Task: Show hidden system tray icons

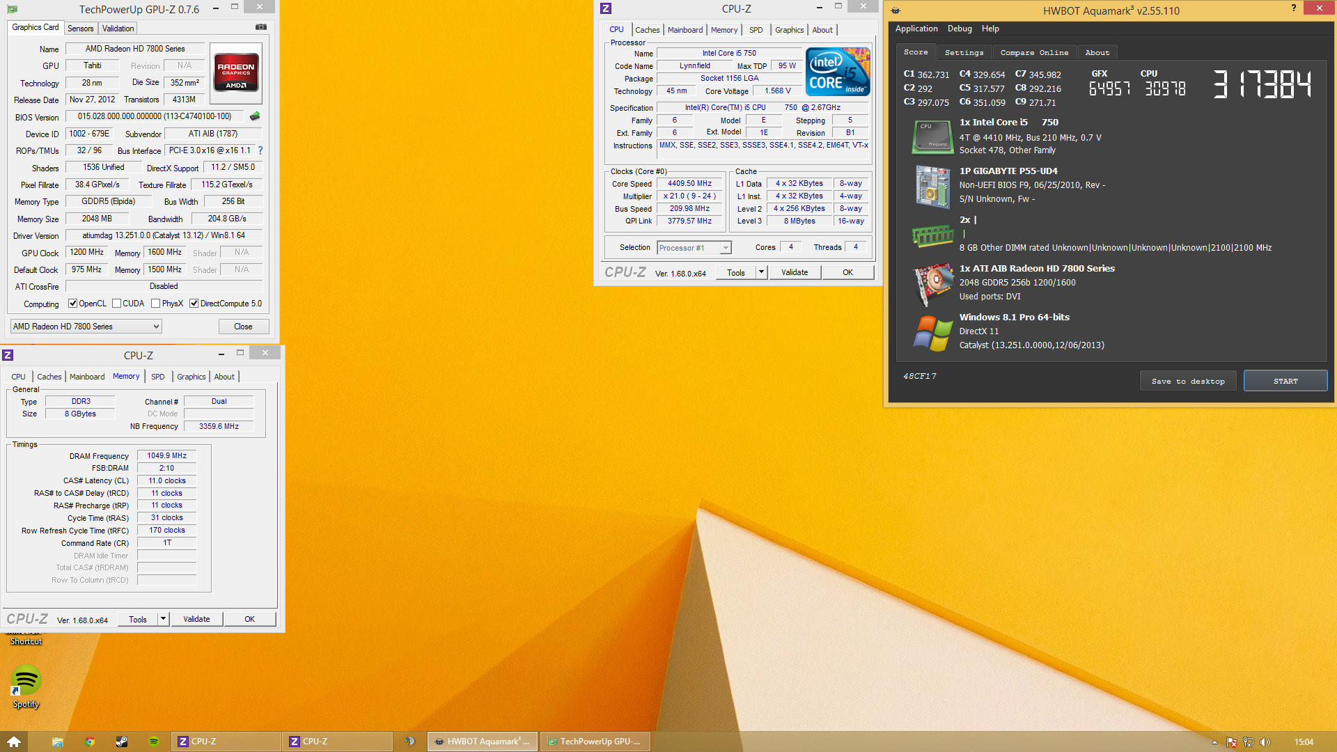Action: coord(1214,742)
